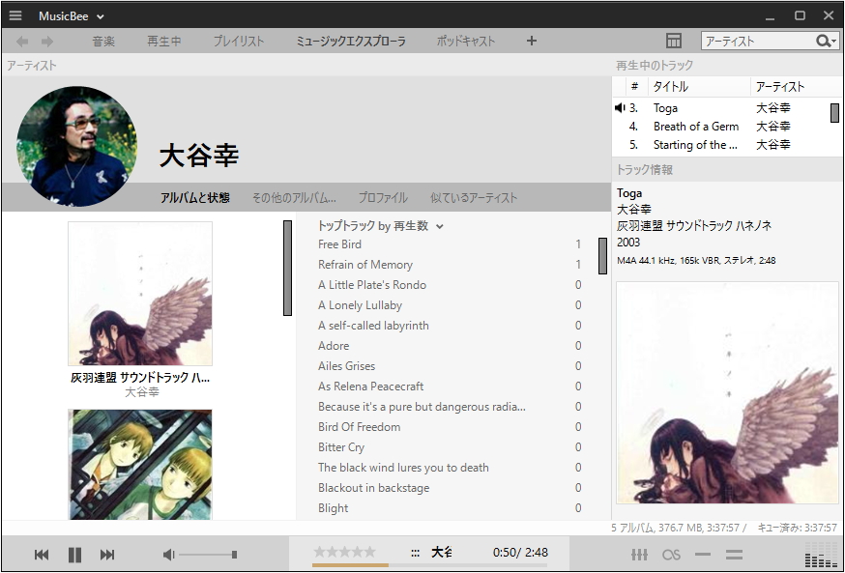Screen dimensions: 845x573
Task: Select track Free Bird
Action: [x=450, y=244]
